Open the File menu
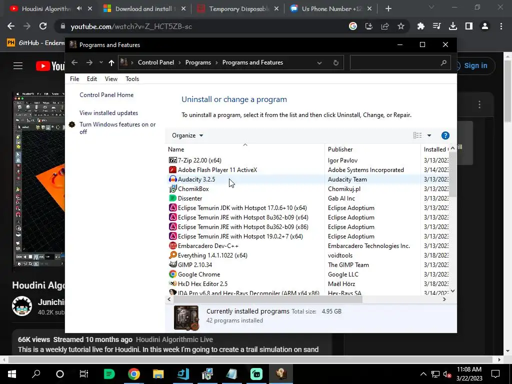 tap(74, 78)
